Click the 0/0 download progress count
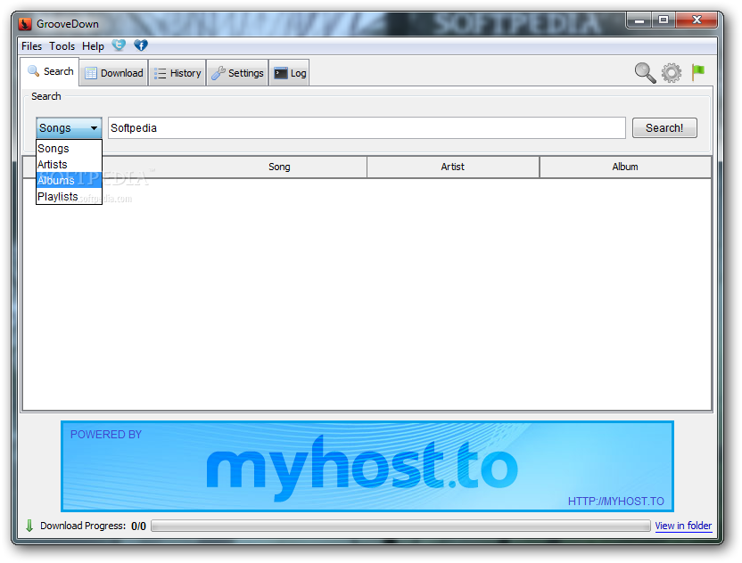 (138, 526)
